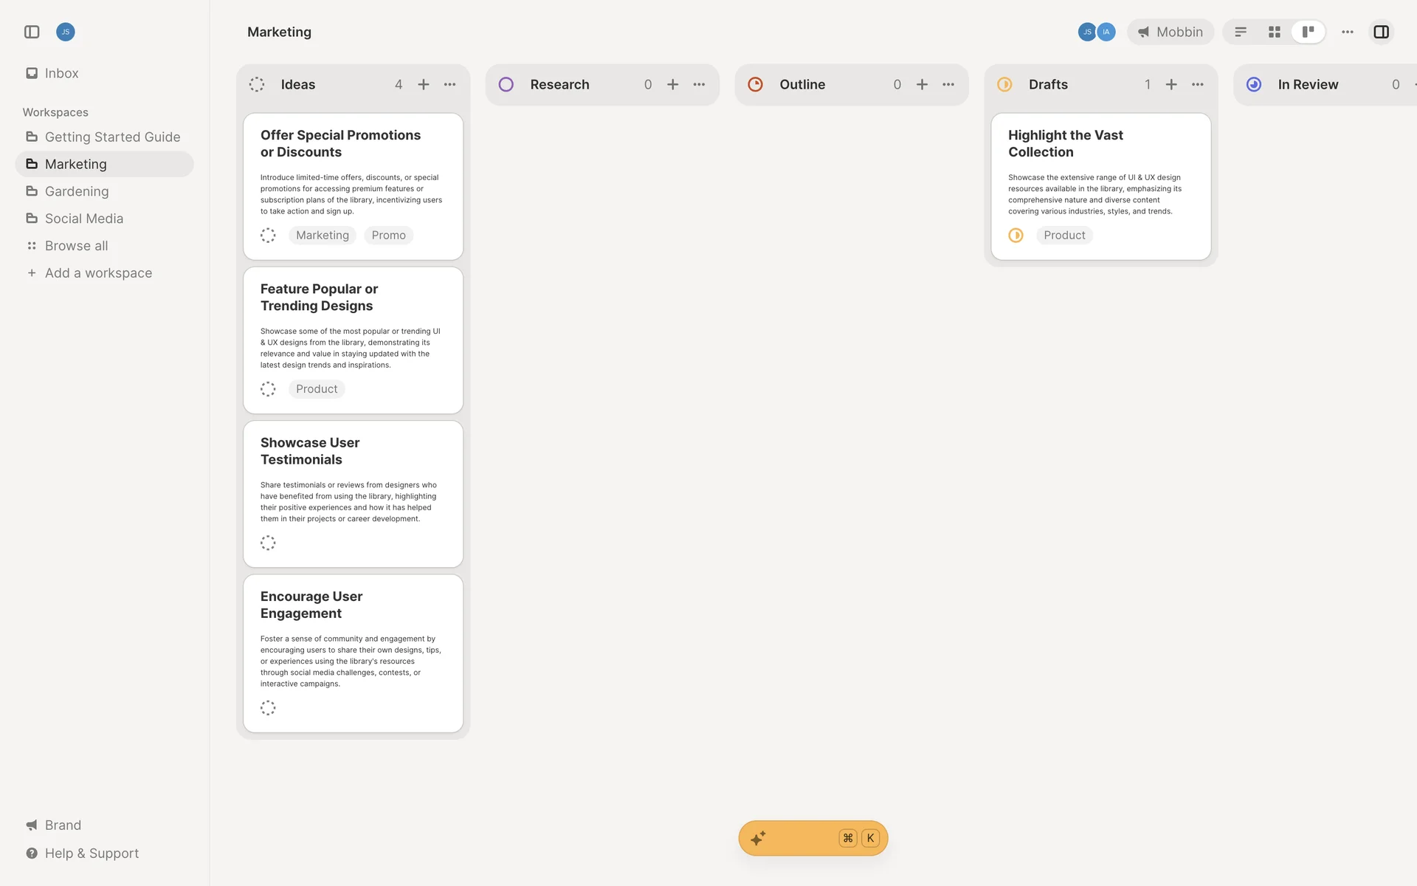Open the Feature Popular or Trending Designs card
This screenshot has width=1417, height=886.
[x=319, y=298]
